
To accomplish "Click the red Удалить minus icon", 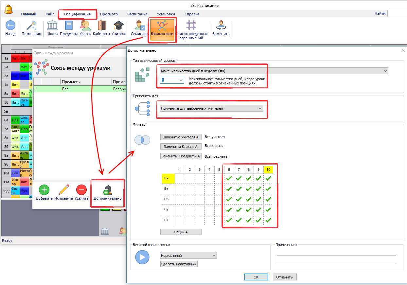I will [81, 190].
